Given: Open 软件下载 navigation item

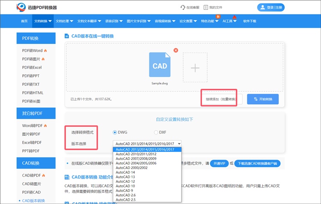Looking at the screenshot, I should click(x=250, y=21).
